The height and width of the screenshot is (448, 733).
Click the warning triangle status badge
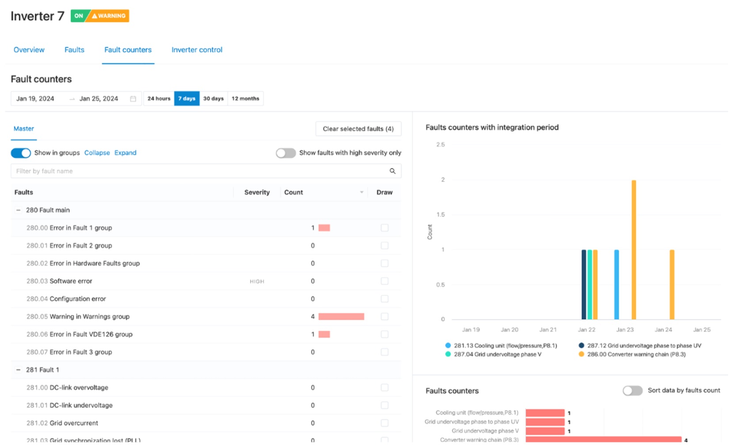[x=108, y=16]
